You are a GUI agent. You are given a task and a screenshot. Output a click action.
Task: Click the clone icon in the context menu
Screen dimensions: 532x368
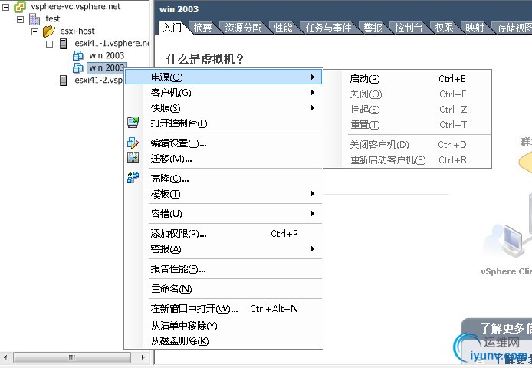coord(133,177)
